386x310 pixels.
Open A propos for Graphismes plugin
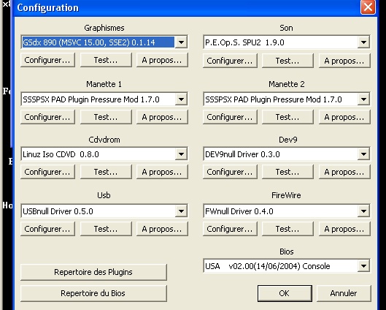162,60
